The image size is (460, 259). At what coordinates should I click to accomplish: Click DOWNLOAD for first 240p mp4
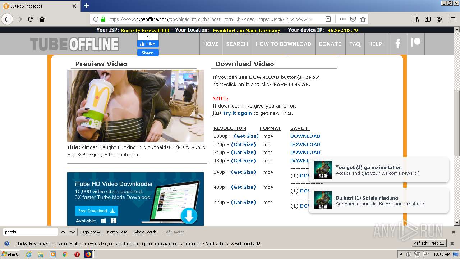coord(305,152)
